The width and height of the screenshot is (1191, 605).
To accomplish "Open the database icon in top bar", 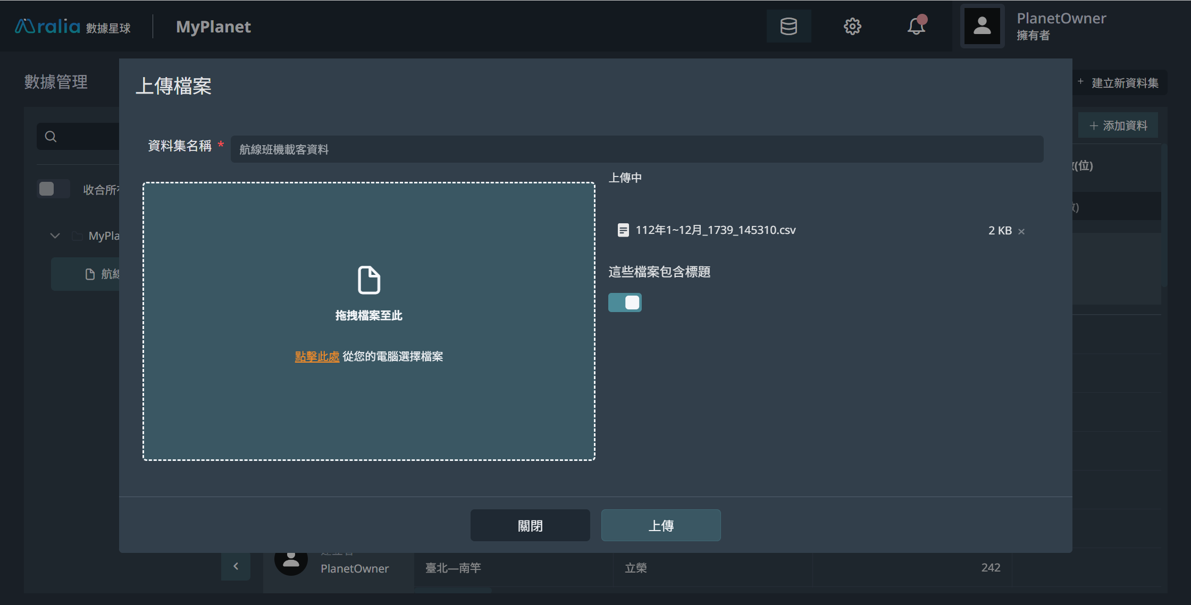I will [x=789, y=26].
